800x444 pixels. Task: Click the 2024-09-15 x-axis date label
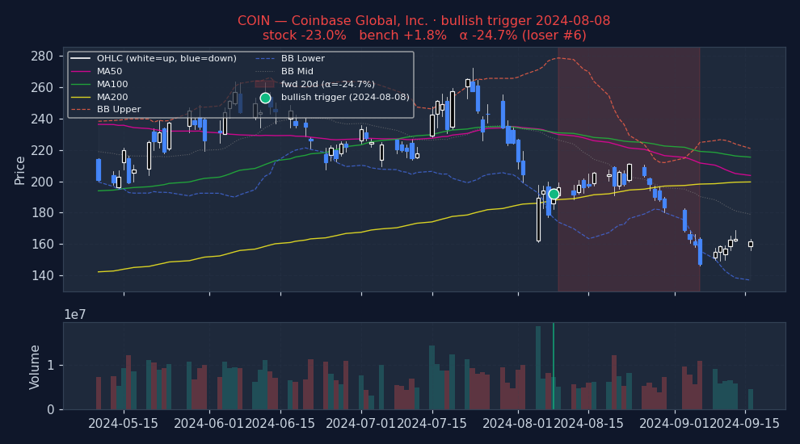(745, 424)
